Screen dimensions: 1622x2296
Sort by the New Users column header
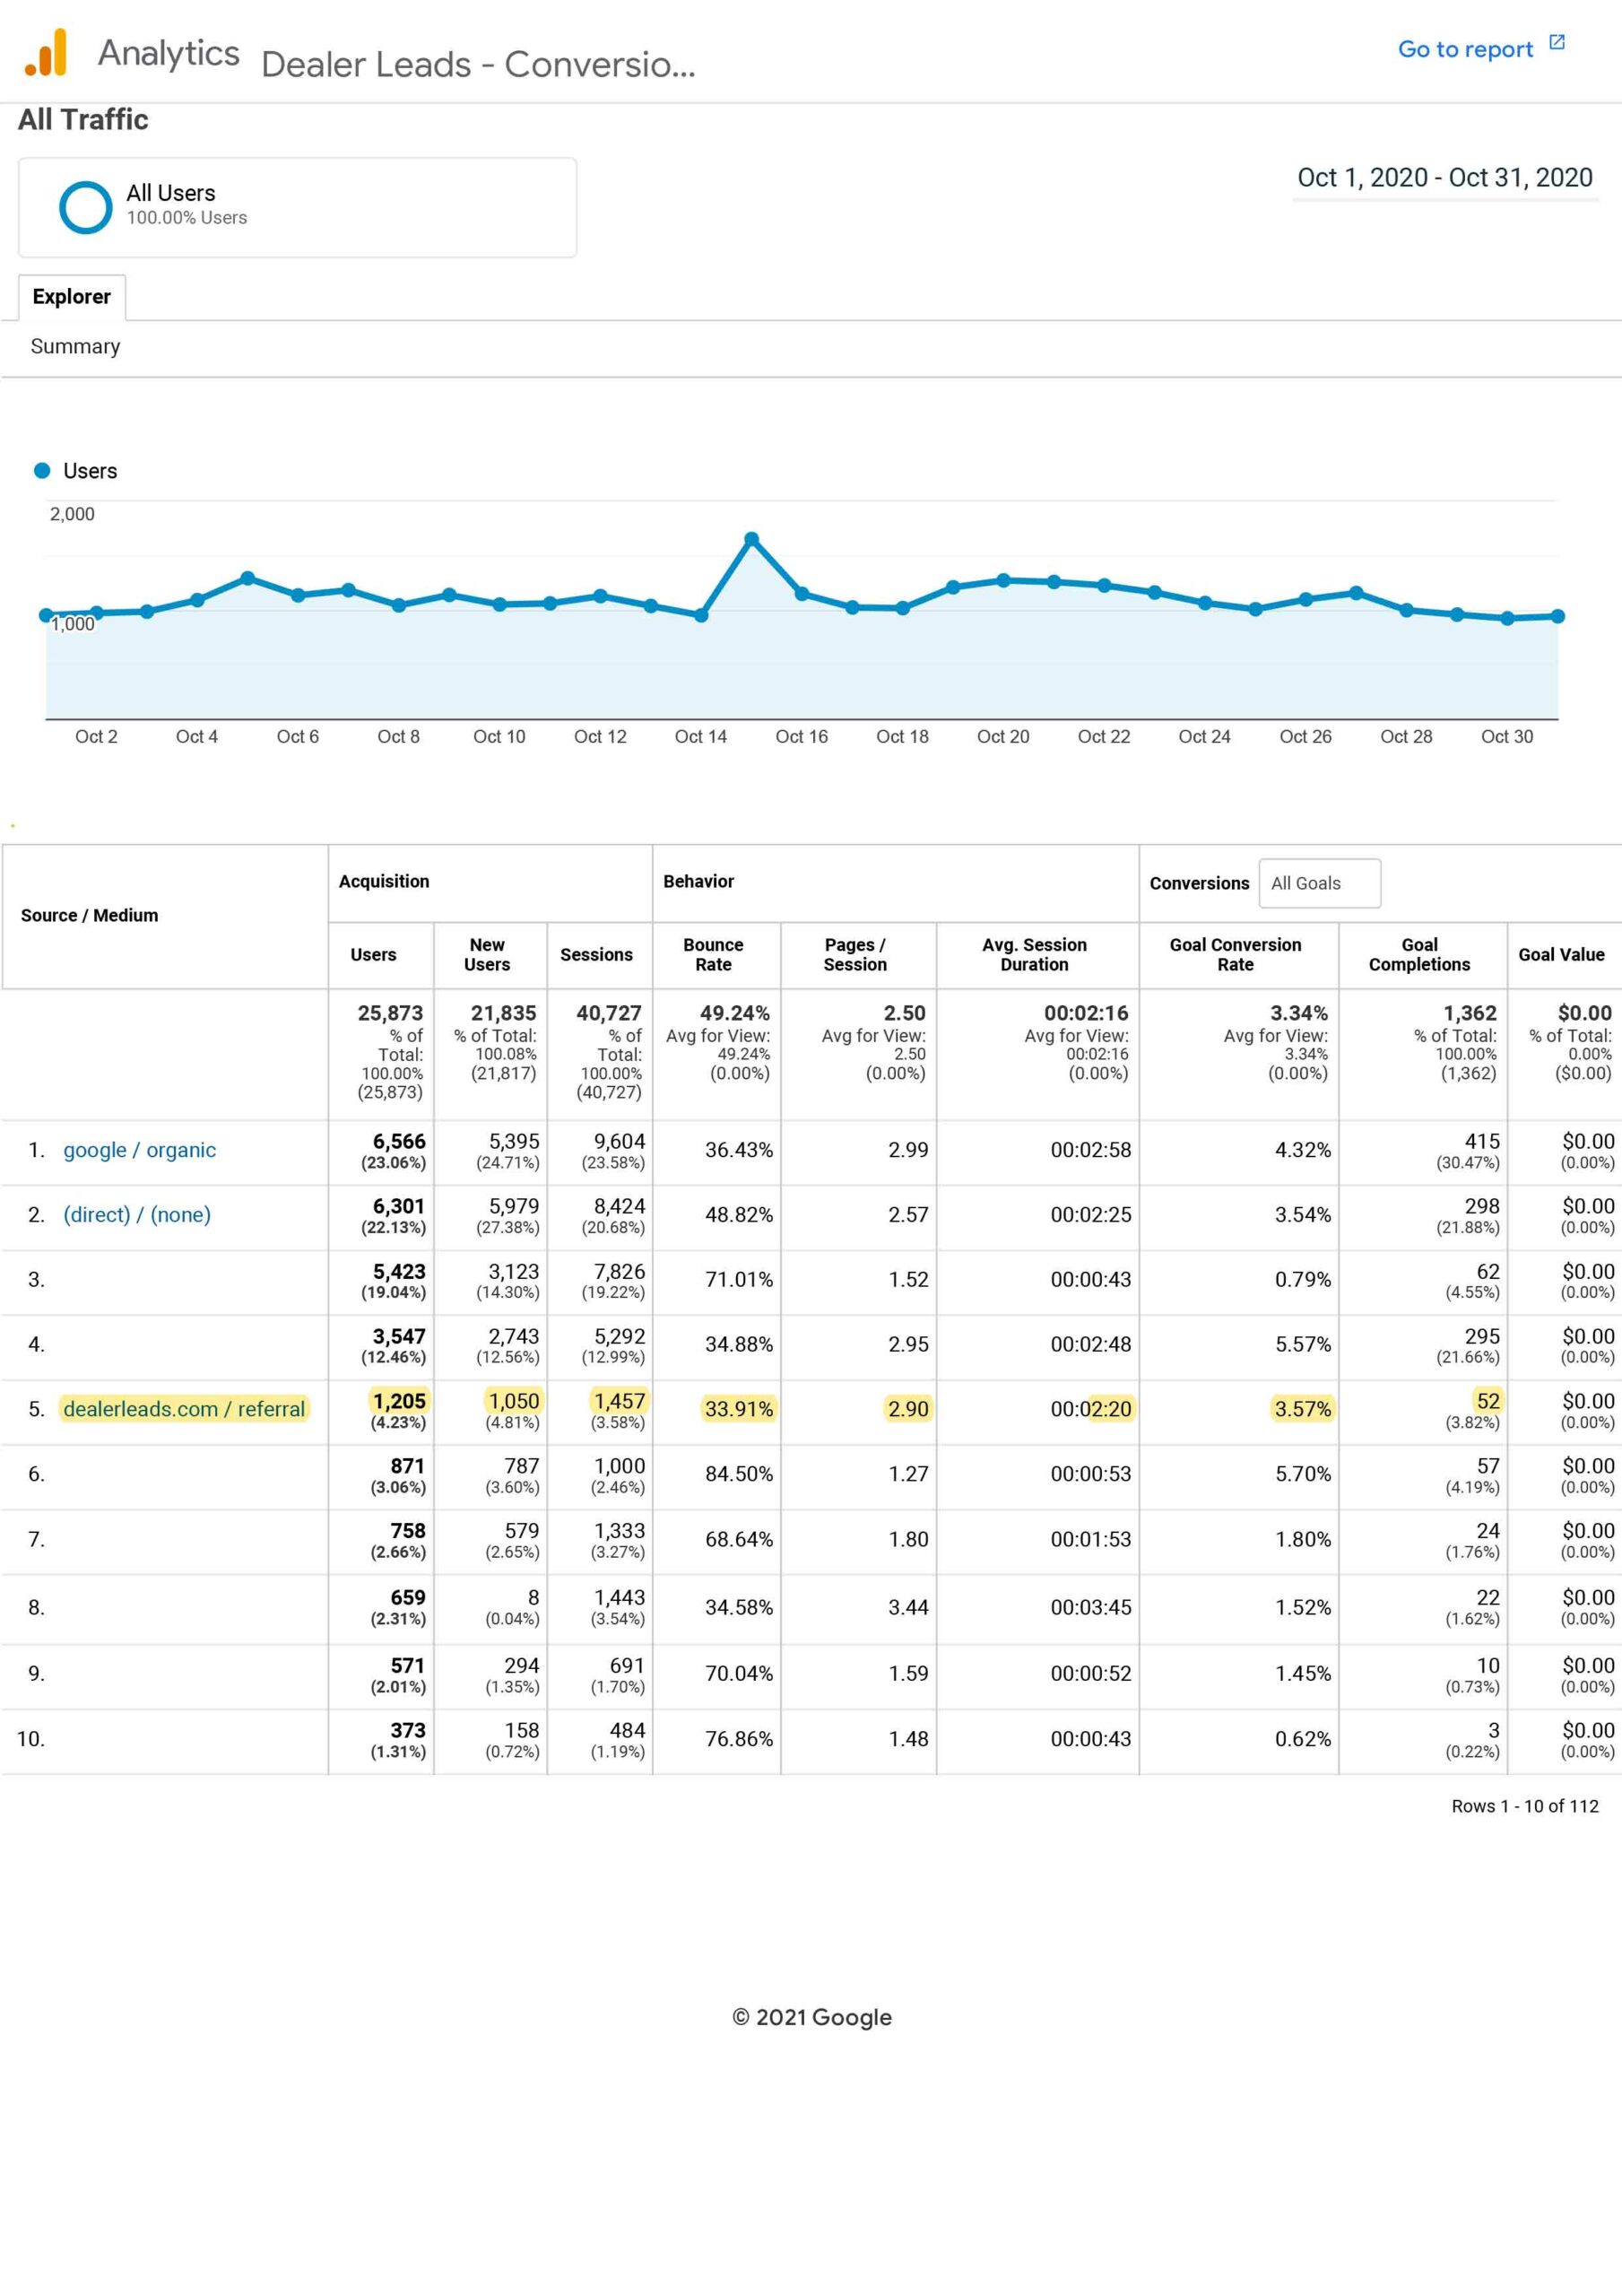pos(487,955)
